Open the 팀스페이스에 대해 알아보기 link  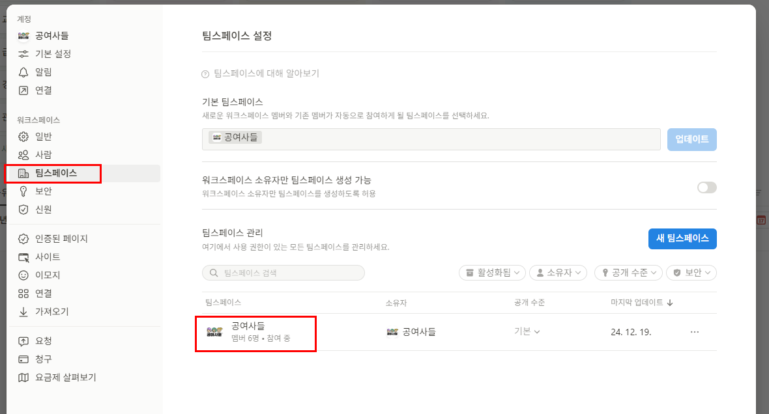(266, 74)
